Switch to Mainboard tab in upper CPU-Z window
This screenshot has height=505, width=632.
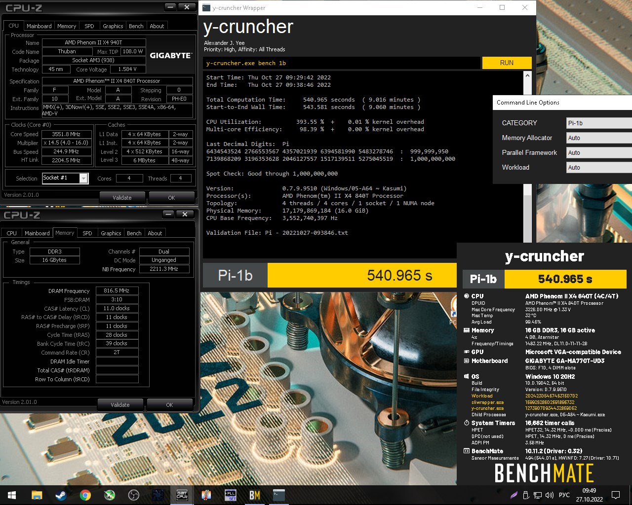(39, 26)
